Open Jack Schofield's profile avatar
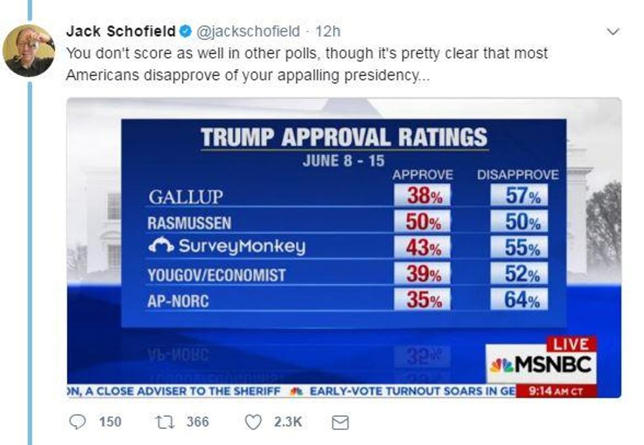The height and width of the screenshot is (445, 644). 28,51
